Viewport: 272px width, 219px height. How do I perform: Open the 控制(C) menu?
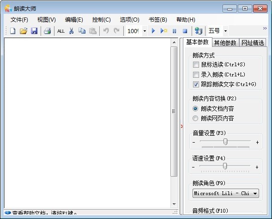pos(101,20)
